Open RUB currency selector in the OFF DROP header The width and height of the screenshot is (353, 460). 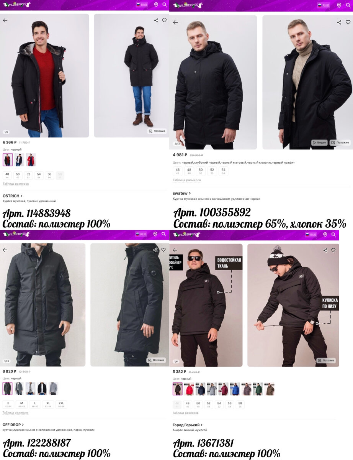coord(141,234)
